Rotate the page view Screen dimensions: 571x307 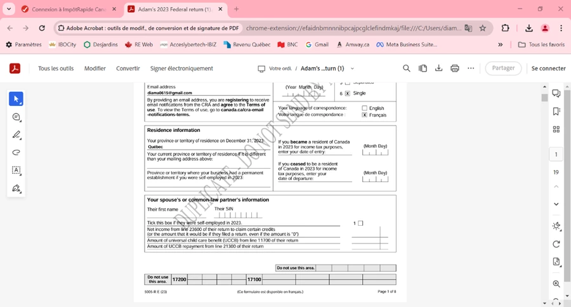click(x=556, y=244)
